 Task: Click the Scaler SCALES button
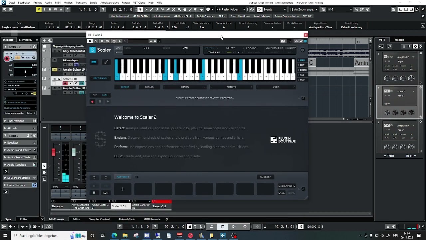tap(149, 87)
